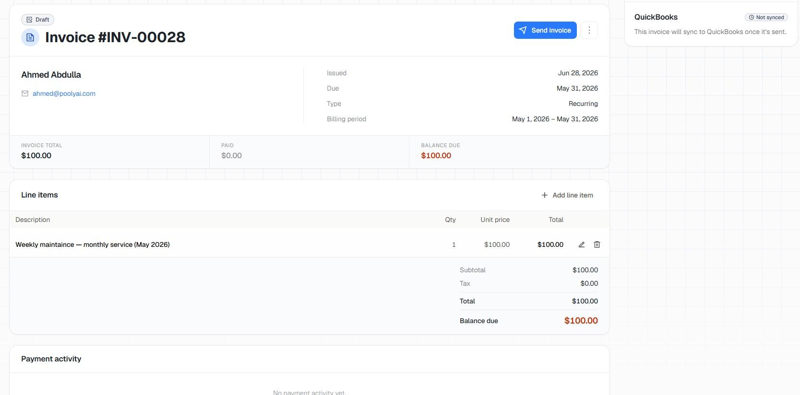Click Add line item
Image resolution: width=800 pixels, height=395 pixels.
pos(567,195)
